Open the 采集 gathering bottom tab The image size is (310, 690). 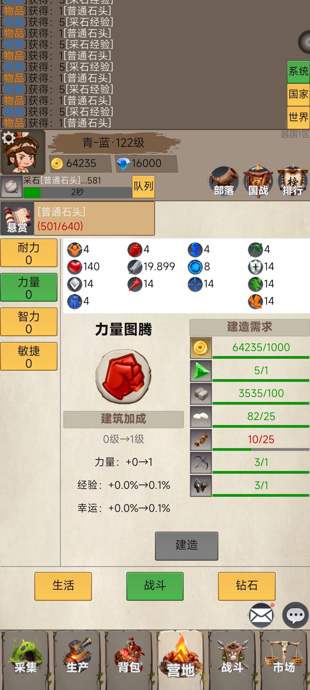click(x=26, y=660)
